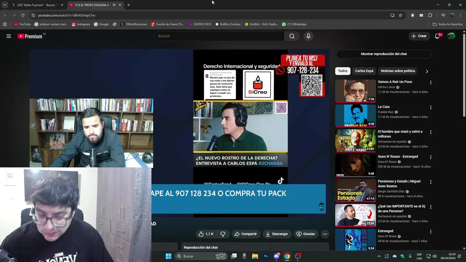Open the WhatsApp bookmark

click(294, 24)
